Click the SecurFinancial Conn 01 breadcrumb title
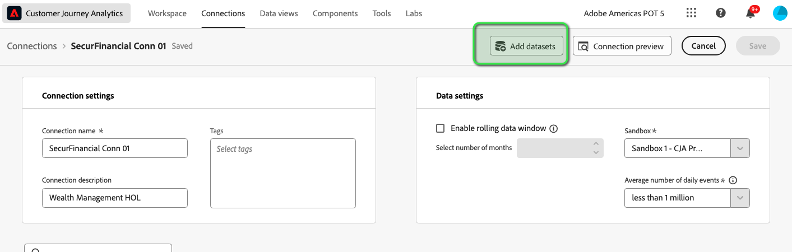Screen dimensions: 792x252 tap(118, 46)
